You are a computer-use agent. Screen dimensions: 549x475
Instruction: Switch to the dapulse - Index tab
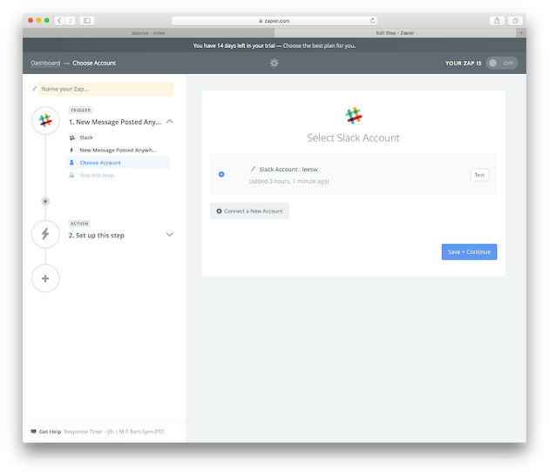click(148, 33)
